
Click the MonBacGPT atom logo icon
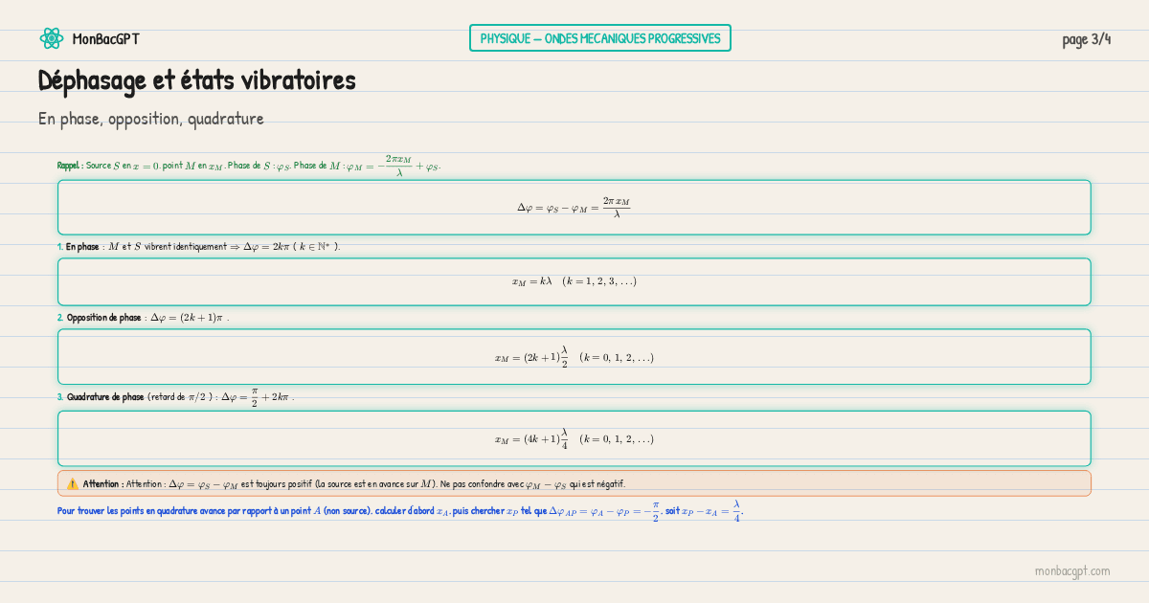[x=51, y=38]
